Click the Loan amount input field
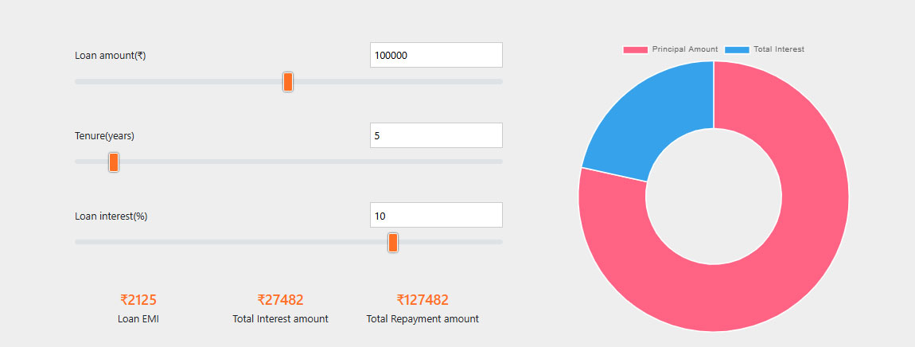This screenshot has height=347, width=915. [x=436, y=56]
